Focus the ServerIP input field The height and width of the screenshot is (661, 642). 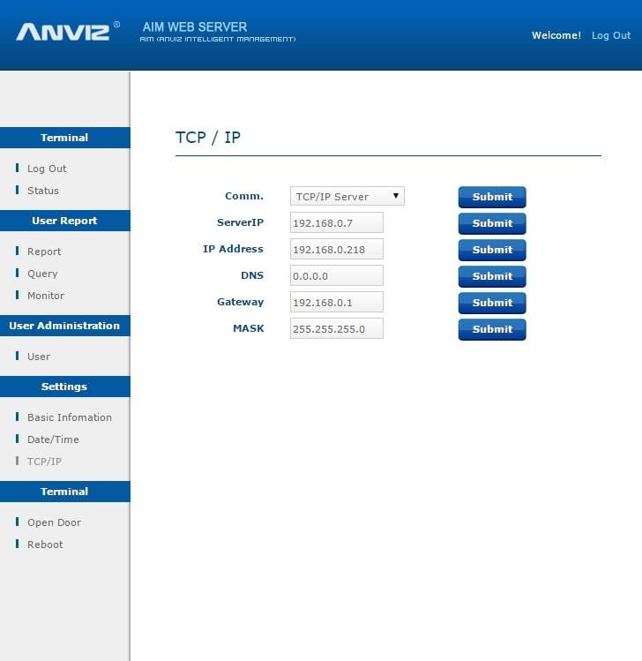[336, 223]
